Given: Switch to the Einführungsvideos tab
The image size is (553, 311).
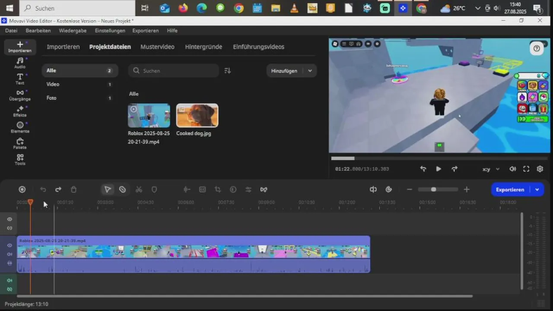Looking at the screenshot, I should pyautogui.click(x=258, y=47).
